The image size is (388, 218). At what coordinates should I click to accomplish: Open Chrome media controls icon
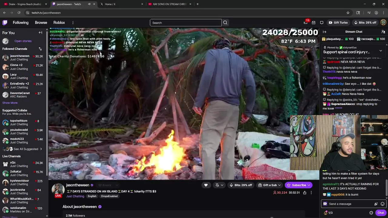(x=369, y=13)
